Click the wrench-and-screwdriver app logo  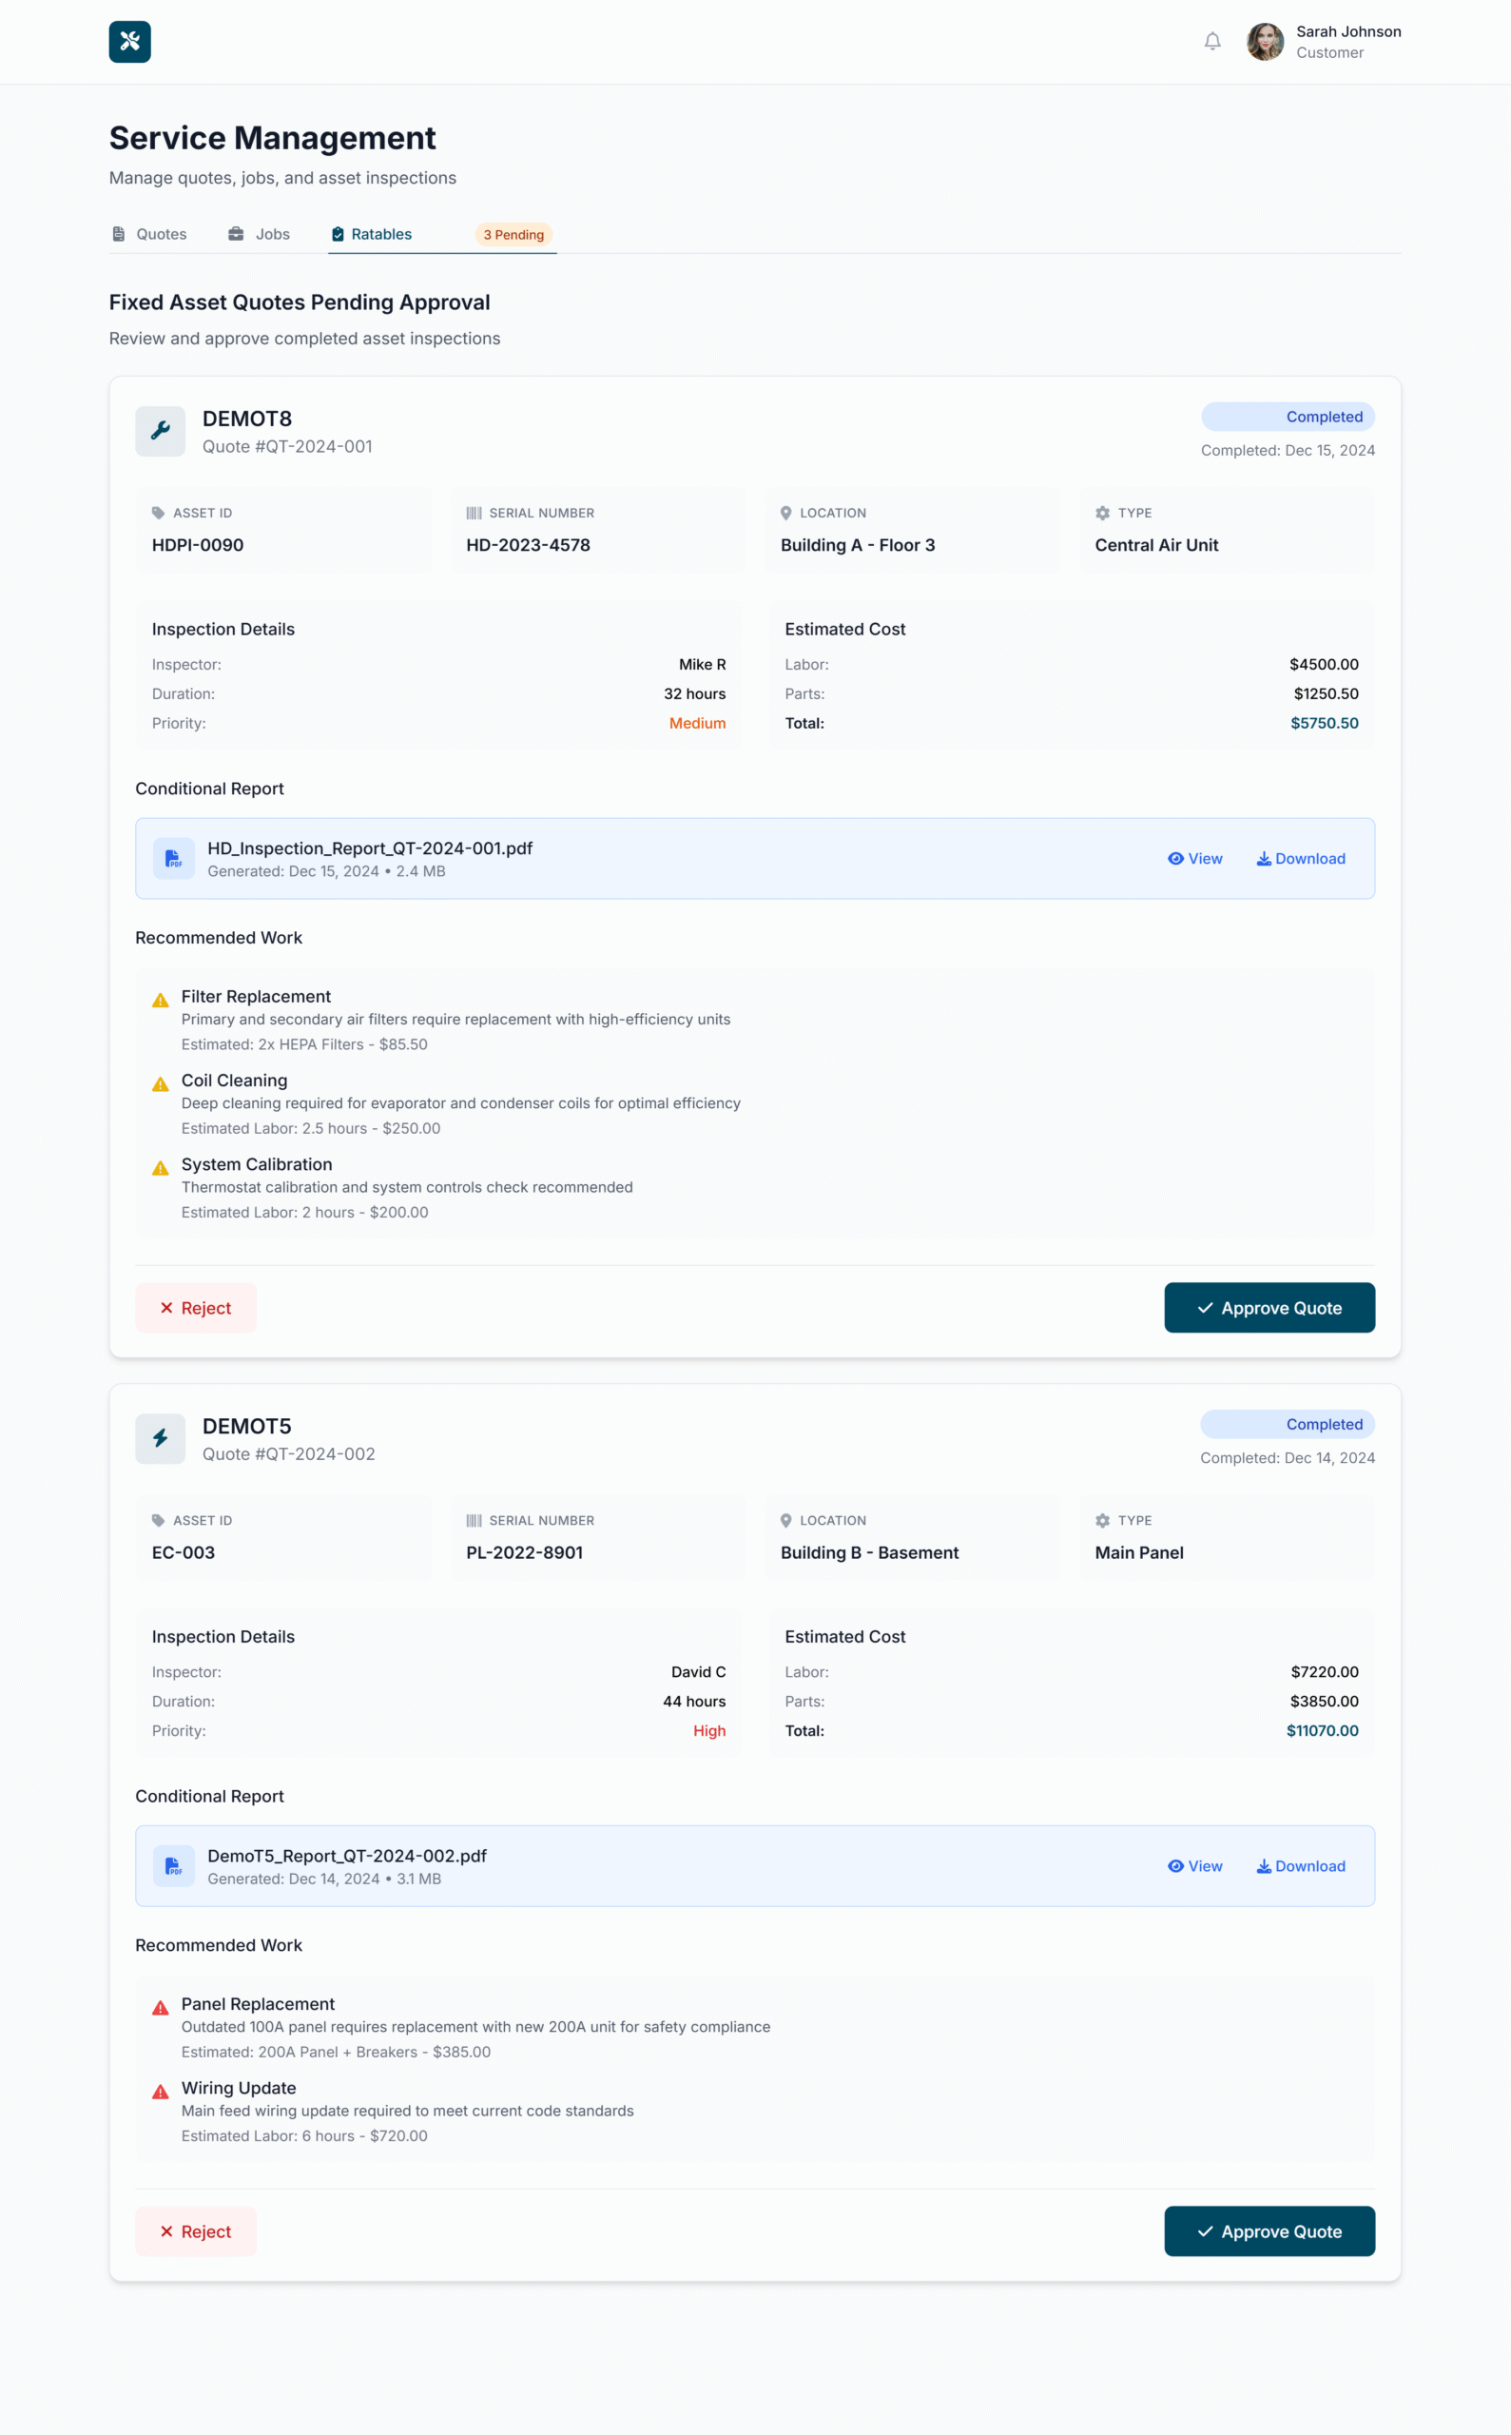pos(130,42)
